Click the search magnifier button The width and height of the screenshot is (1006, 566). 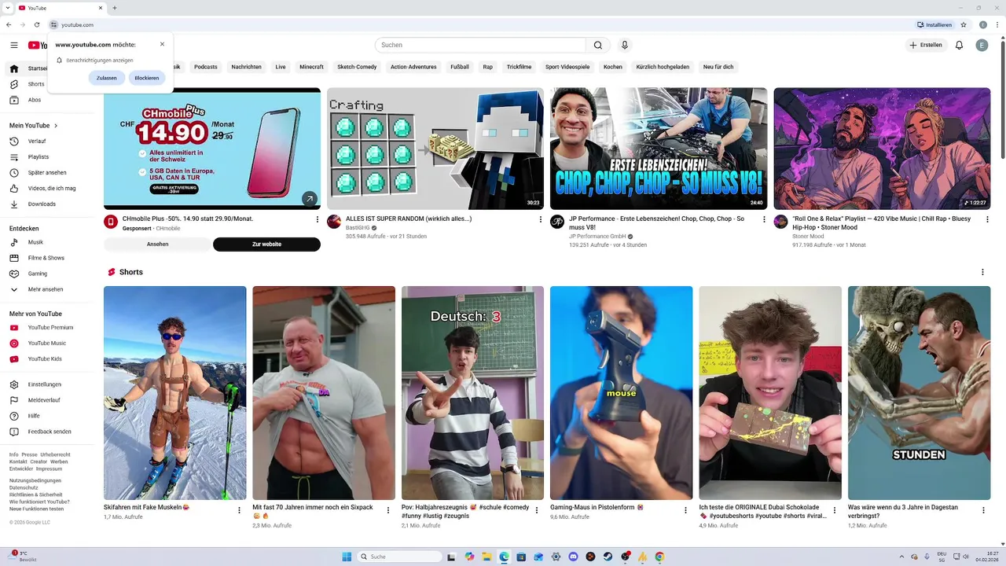pyautogui.click(x=598, y=46)
